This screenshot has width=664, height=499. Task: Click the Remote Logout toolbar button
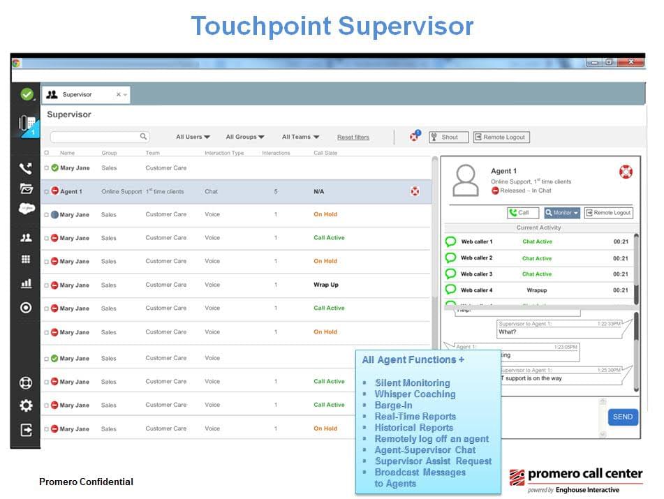[x=501, y=137]
